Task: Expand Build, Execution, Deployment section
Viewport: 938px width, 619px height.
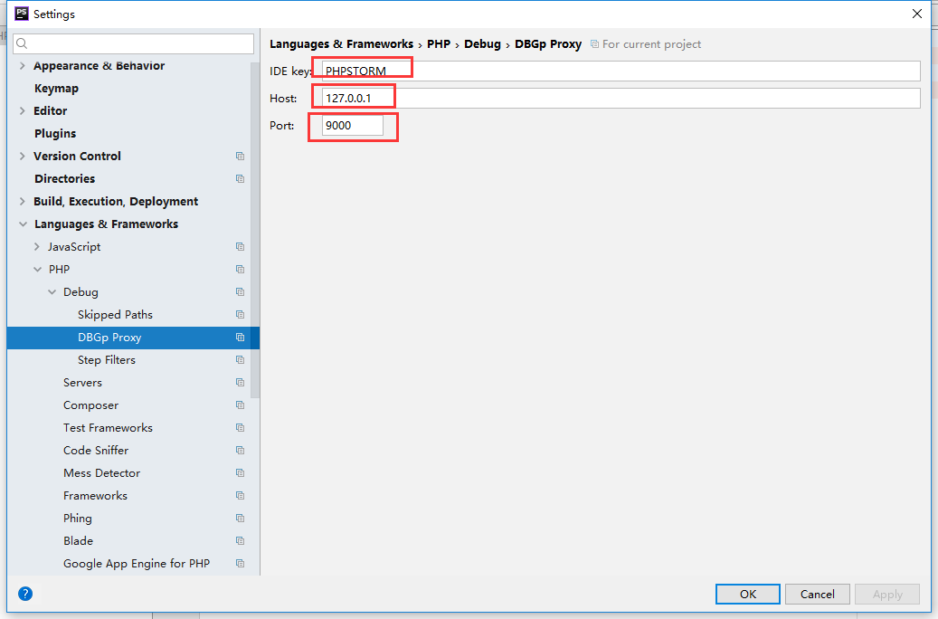Action: point(22,202)
